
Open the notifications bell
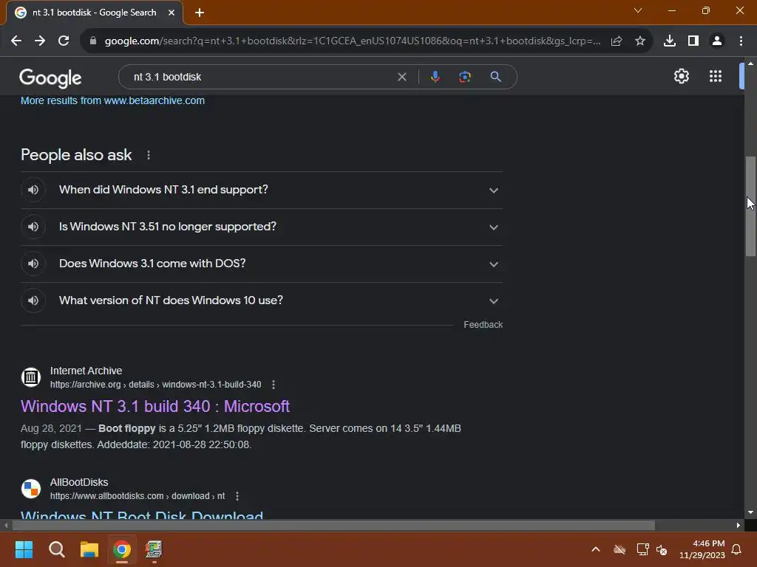tap(737, 549)
